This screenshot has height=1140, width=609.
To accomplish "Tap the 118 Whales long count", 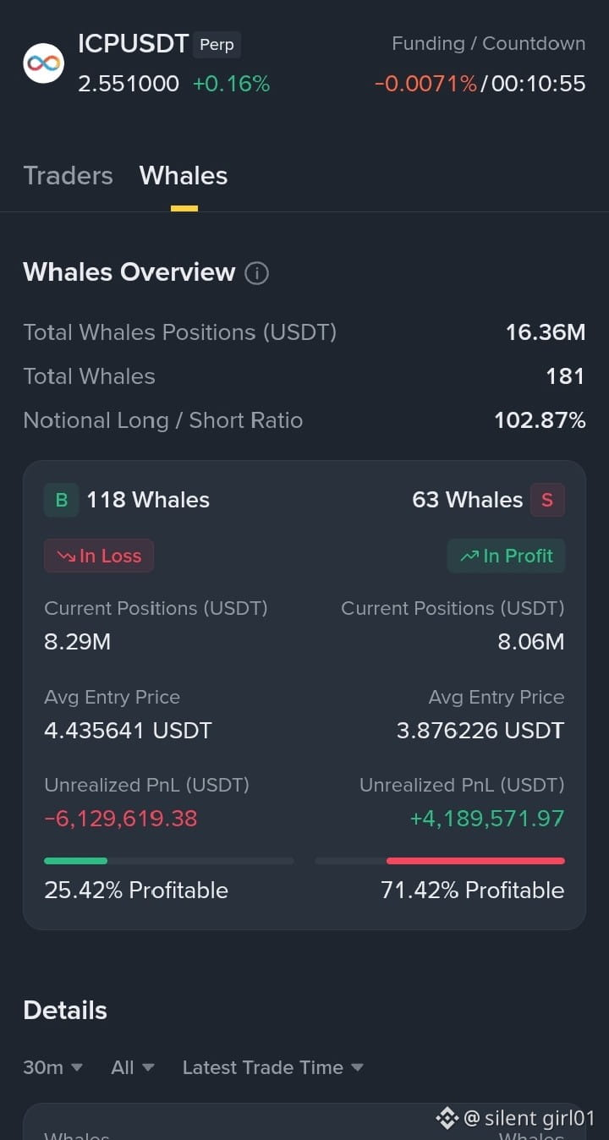I will 148,500.
